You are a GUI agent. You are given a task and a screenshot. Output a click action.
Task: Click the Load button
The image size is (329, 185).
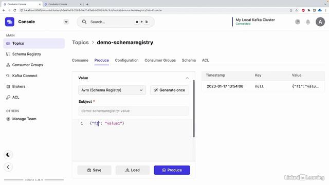coord(133,170)
